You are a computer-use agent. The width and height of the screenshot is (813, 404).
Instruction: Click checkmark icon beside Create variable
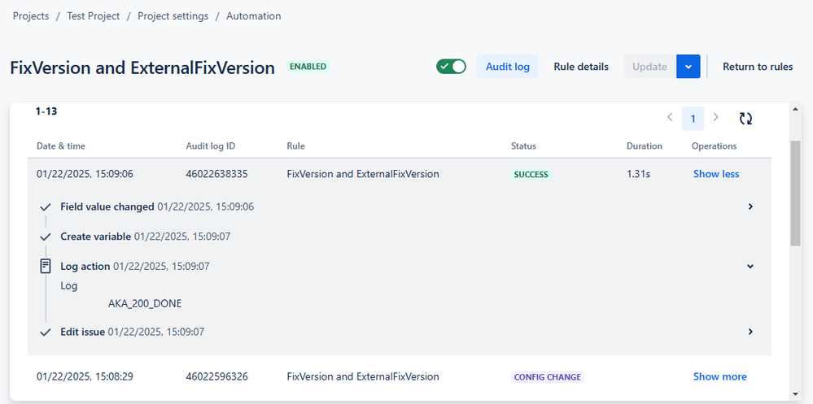click(46, 237)
